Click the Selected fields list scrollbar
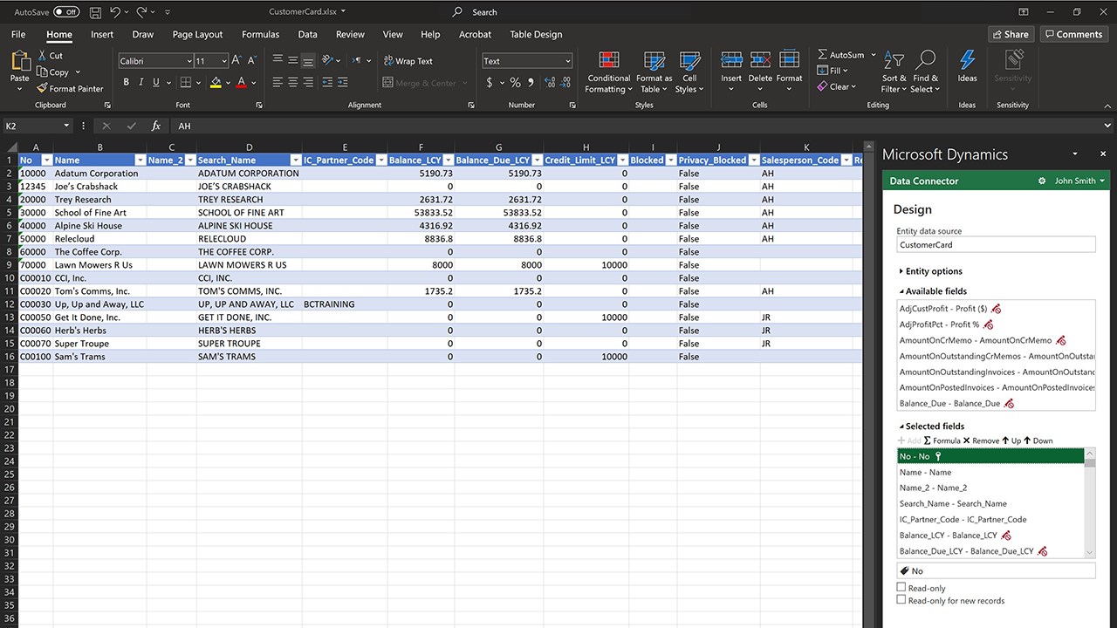 (1090, 503)
